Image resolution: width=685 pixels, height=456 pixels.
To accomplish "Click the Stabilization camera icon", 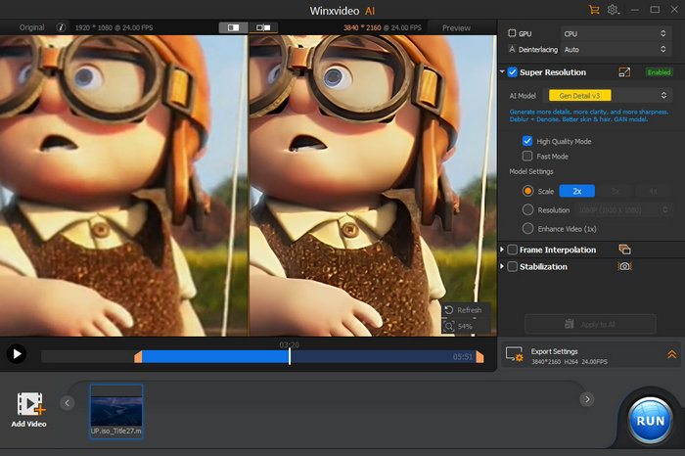I will tap(624, 266).
